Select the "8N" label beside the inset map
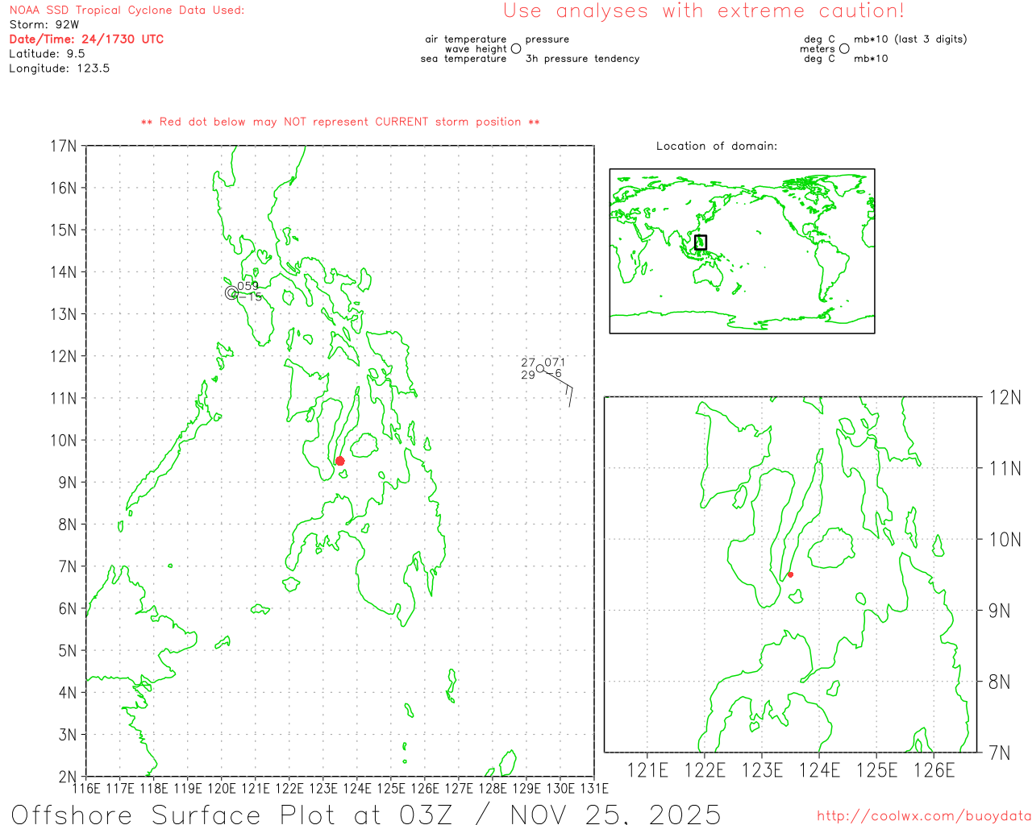 pos(1000,682)
